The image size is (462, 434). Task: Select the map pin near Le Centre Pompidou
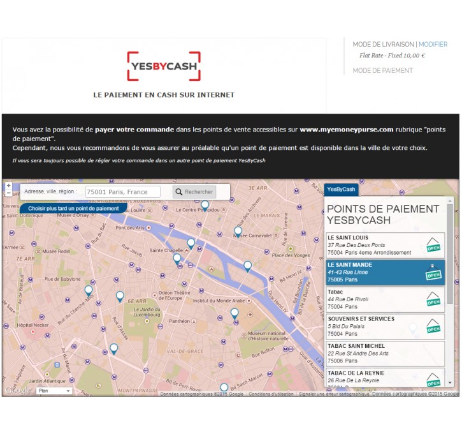tap(205, 206)
